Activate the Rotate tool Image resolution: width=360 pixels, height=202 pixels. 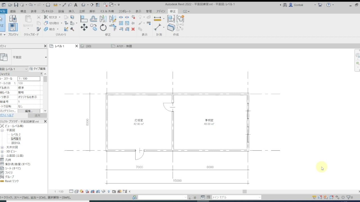point(103,27)
